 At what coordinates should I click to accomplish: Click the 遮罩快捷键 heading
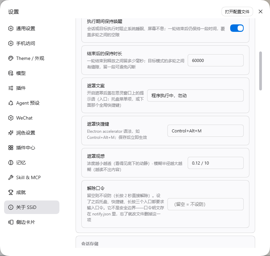click(x=98, y=124)
